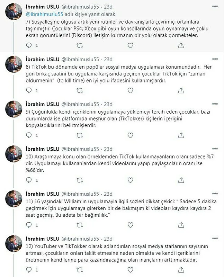Open the three-dot menu on tweet 12
The image size is (224, 277).
point(215,239)
